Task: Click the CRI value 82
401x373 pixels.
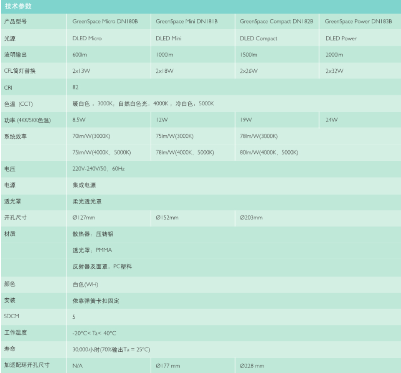Action: pyautogui.click(x=76, y=87)
